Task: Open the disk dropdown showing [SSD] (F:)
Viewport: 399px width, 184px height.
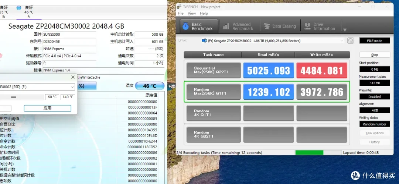Action: 37,87
